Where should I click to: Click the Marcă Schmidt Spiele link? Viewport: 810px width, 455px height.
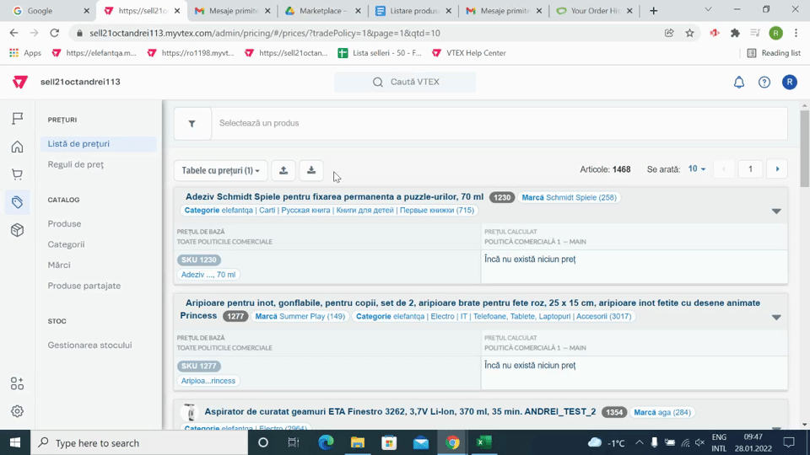[569, 198]
